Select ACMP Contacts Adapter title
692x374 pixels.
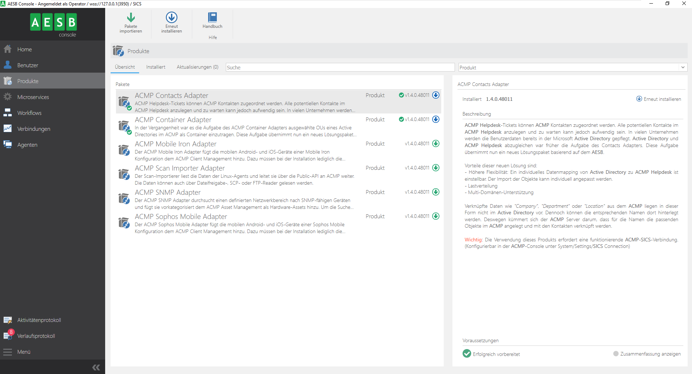(171, 95)
